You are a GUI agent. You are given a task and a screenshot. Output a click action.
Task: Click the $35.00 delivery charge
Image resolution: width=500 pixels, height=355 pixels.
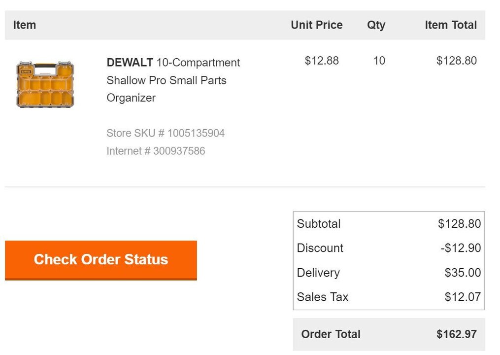coord(462,273)
